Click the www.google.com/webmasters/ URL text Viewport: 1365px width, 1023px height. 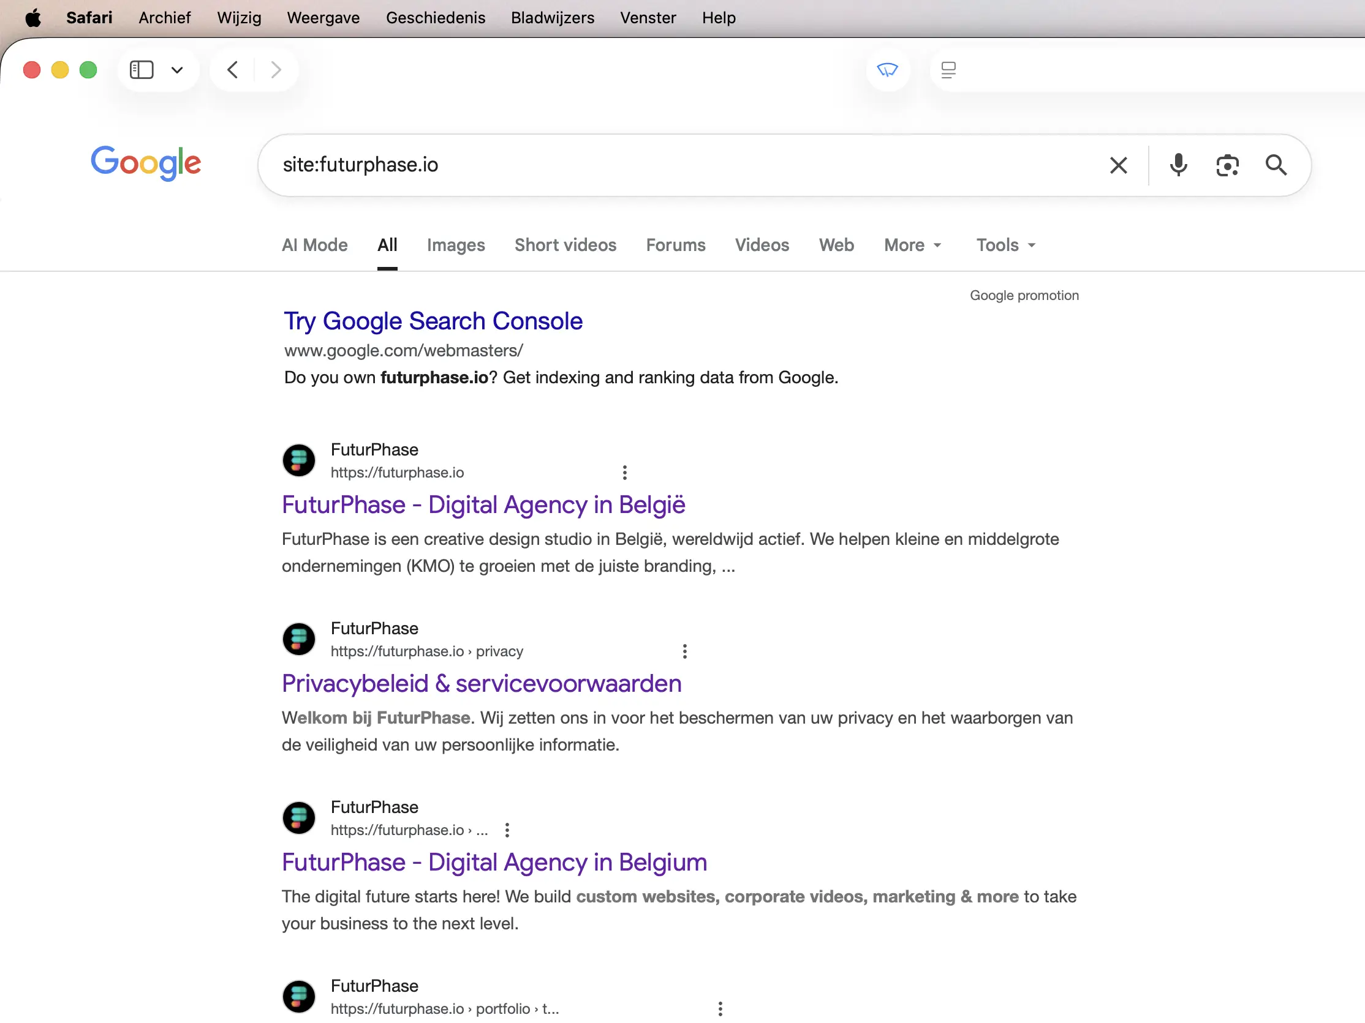(404, 350)
